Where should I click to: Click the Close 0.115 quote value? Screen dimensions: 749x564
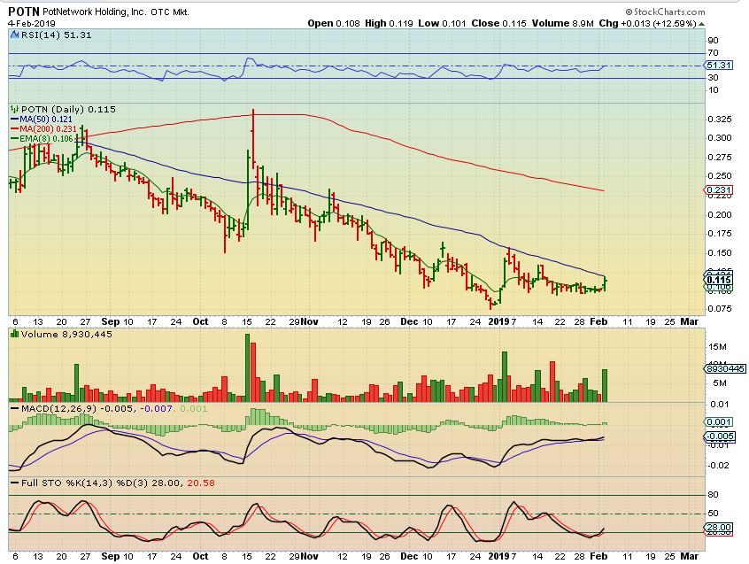pos(498,23)
